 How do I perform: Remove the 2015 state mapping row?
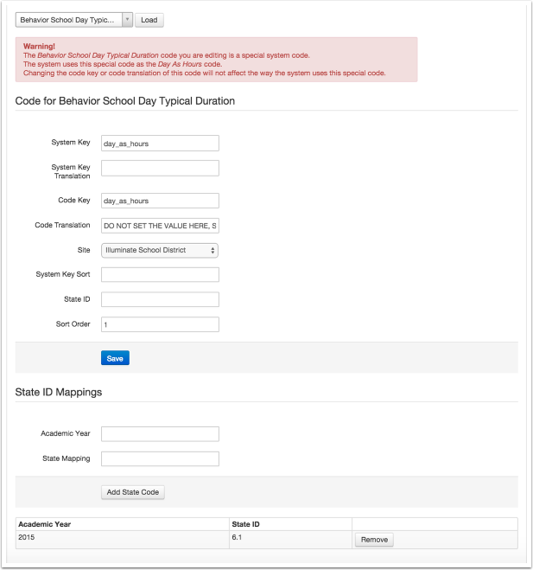click(374, 540)
